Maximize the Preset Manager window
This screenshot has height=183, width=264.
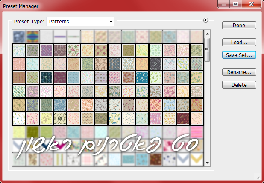tap(235, 4)
